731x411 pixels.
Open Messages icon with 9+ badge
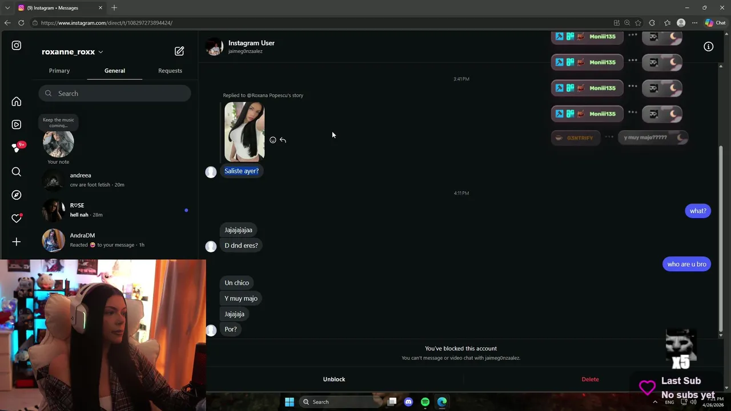click(17, 147)
